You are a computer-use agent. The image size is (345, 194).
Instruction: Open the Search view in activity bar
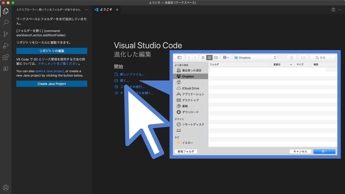pyautogui.click(x=5, y=23)
